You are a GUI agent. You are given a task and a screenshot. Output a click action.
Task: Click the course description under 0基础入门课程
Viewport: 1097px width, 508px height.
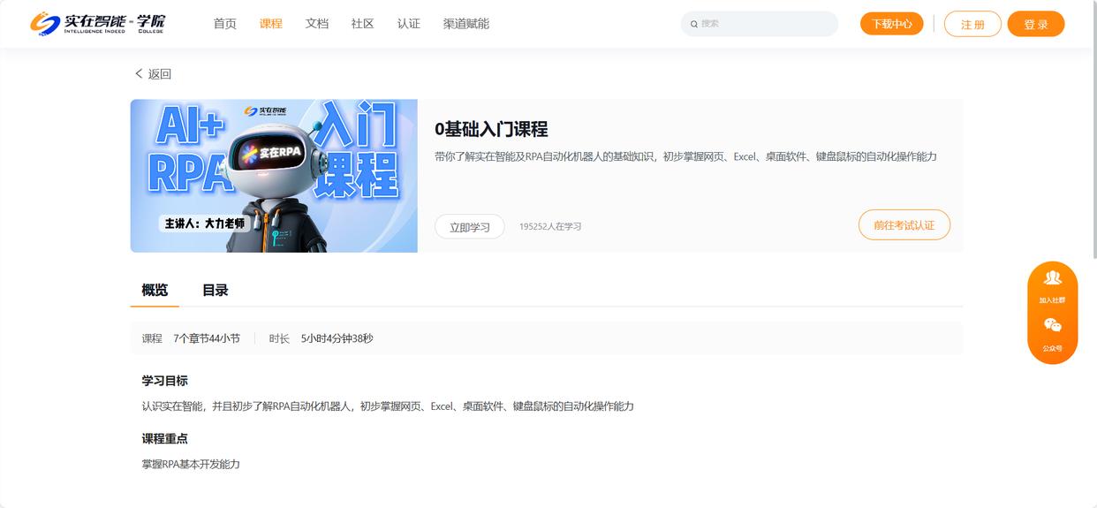click(685, 156)
